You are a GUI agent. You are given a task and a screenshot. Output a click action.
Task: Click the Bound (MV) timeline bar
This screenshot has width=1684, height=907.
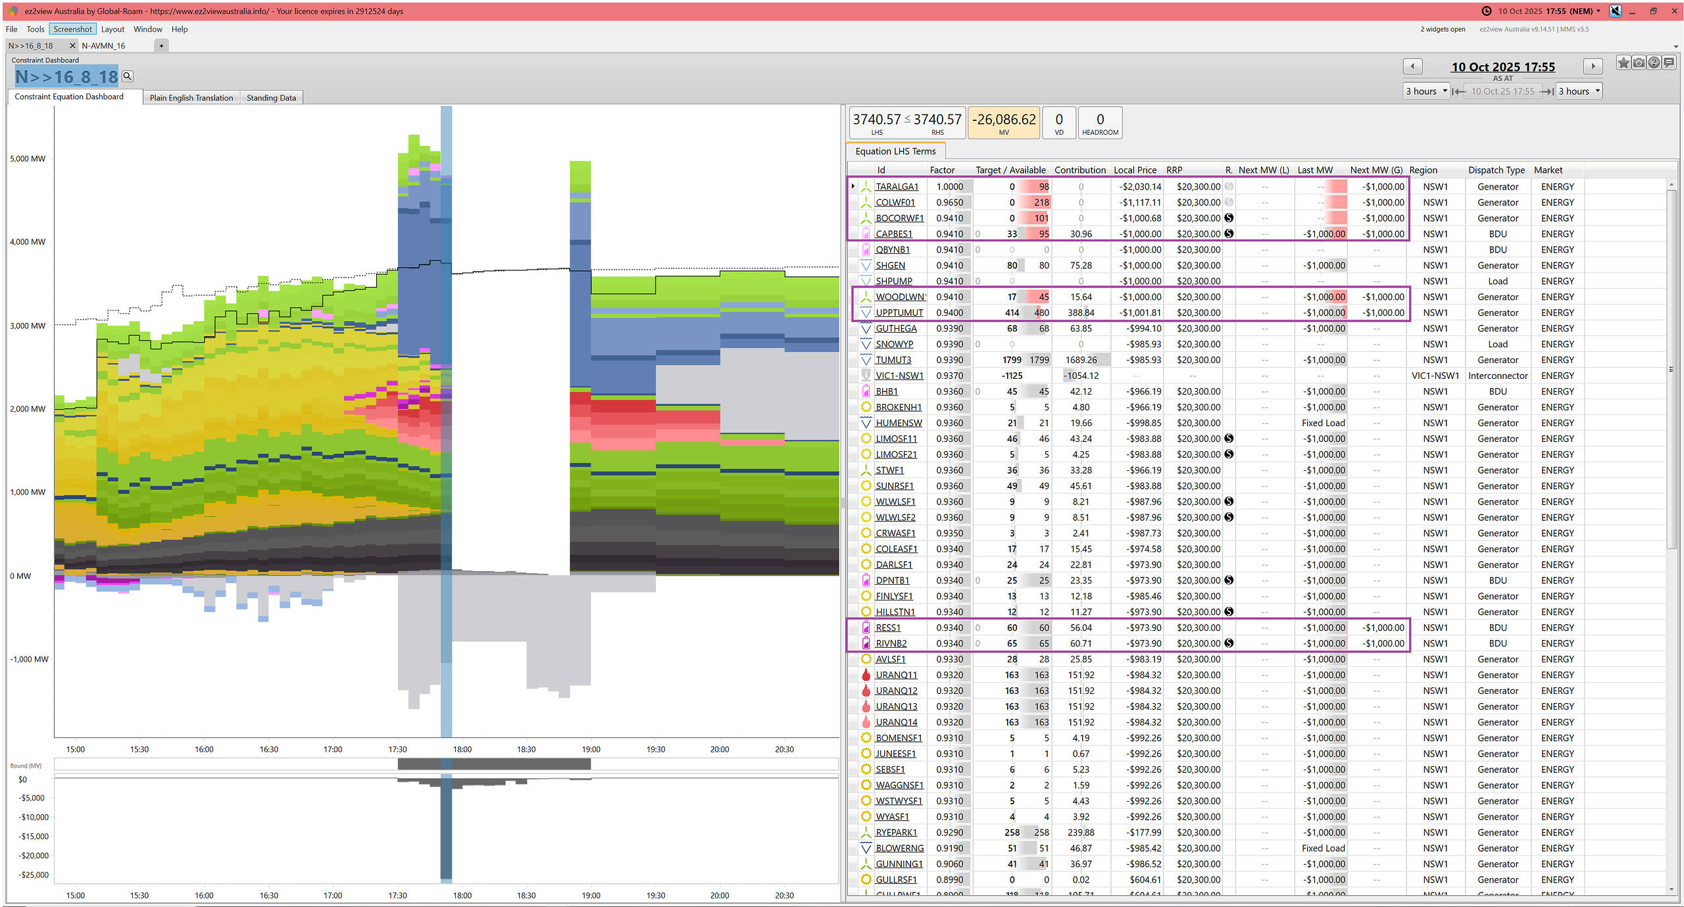tap(493, 764)
